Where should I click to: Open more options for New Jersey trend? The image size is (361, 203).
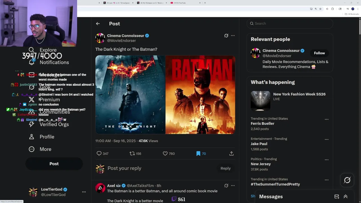(x=327, y=160)
